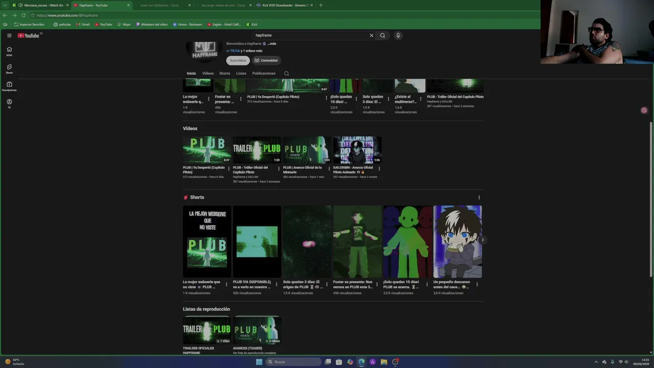Play 'PLUB | Ya Despertó (Capítulo Piloto)' thumbnail

point(207,150)
